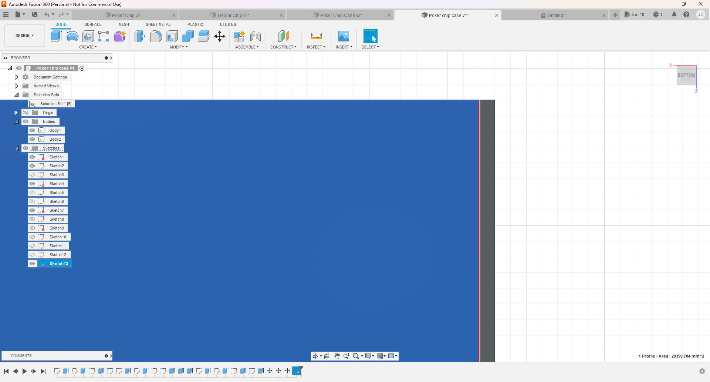
Task: Select Selection Set1 in the browser
Action: click(56, 104)
